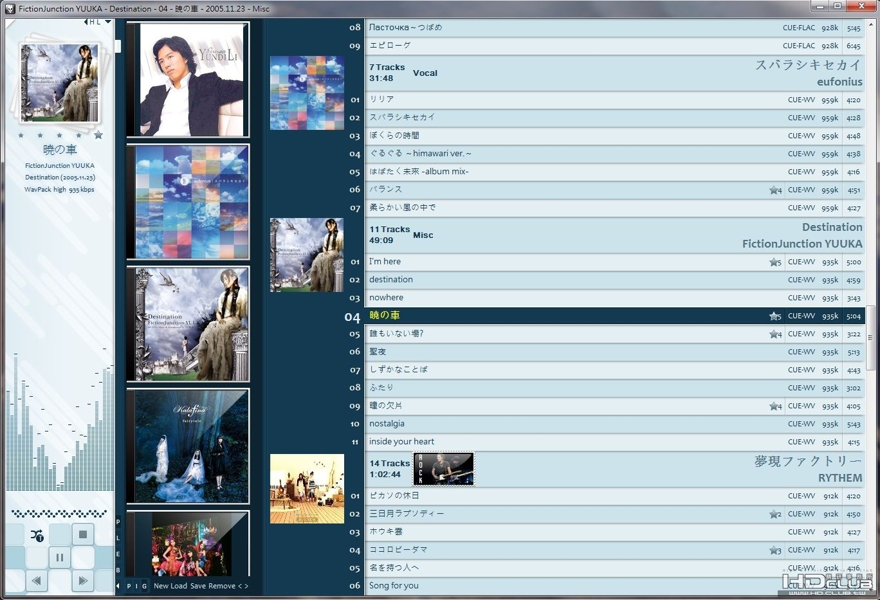Screen dimensions: 880x600
Task: Click the スバラシキセカイ eufonius album header
Action: [x=614, y=73]
